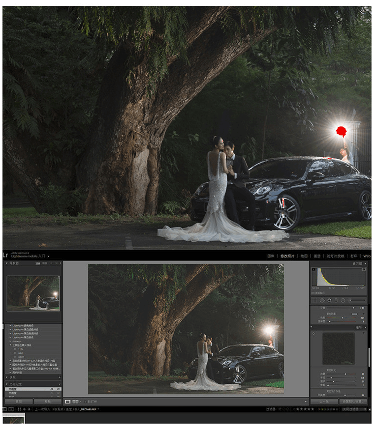The image size is (374, 430).
Task: Add snapshot with plus icon
Action: pyautogui.click(x=60, y=377)
